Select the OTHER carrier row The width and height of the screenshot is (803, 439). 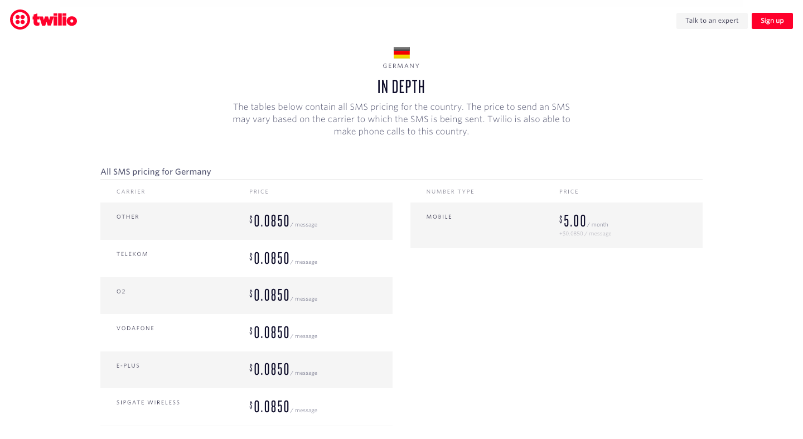(x=246, y=221)
